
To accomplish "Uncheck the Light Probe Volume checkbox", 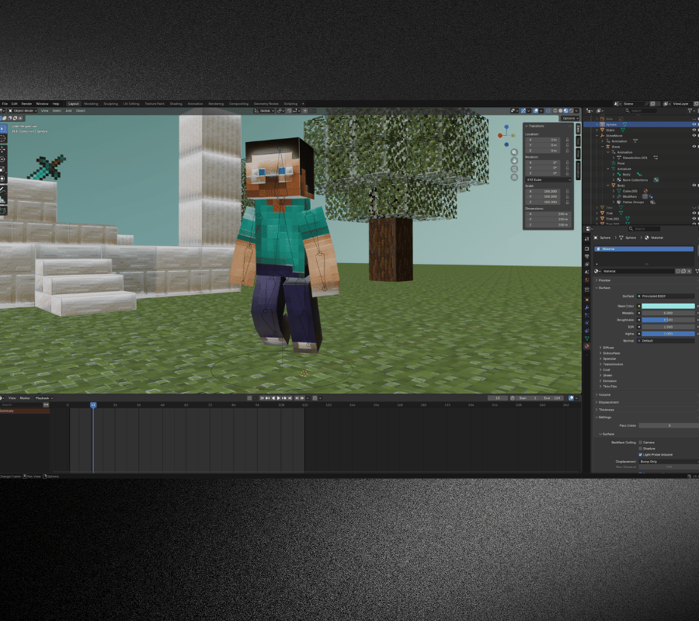I will [x=641, y=455].
